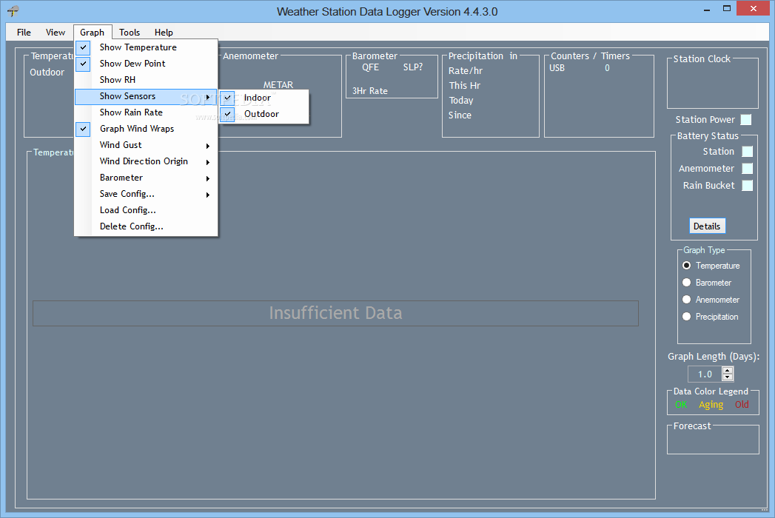Expand Save Config submenu

tap(146, 194)
